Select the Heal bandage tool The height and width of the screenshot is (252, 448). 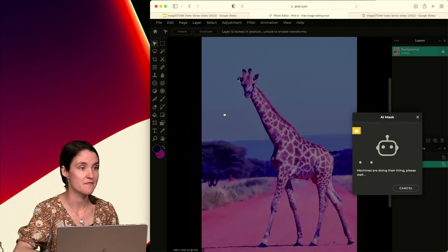point(162,67)
